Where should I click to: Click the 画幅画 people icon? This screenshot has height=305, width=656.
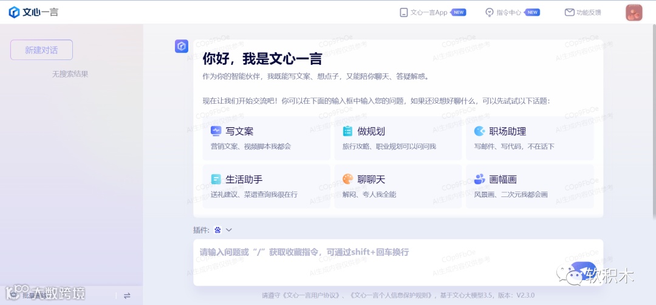point(479,179)
